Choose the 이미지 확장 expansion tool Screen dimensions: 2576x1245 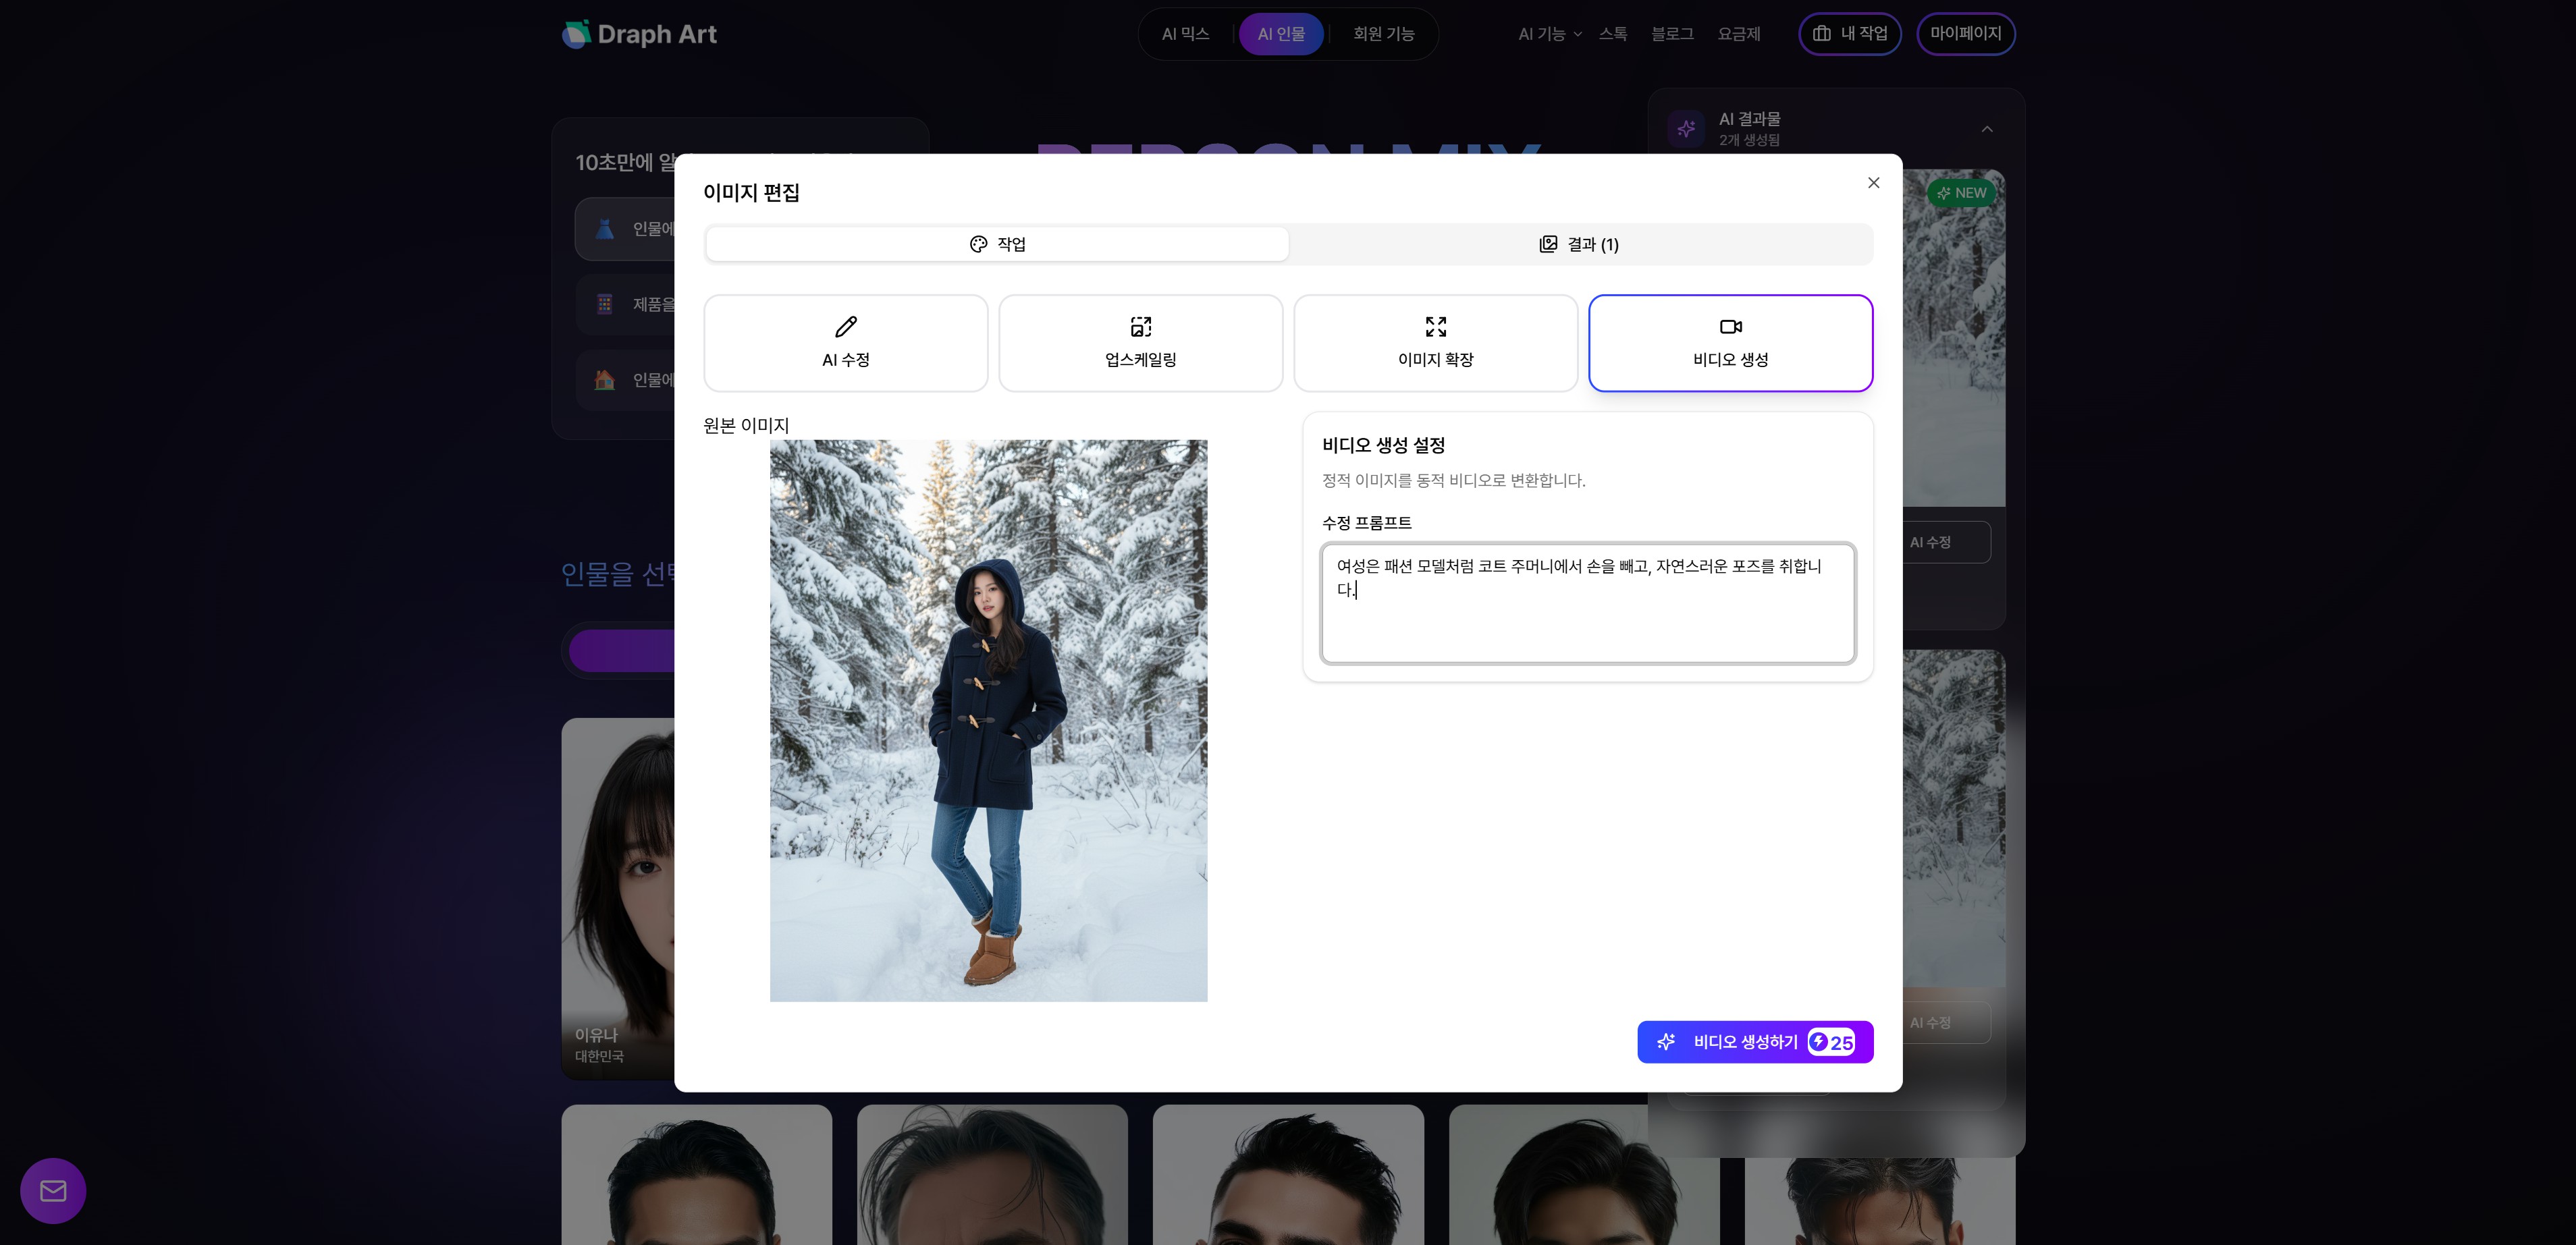(1435, 343)
